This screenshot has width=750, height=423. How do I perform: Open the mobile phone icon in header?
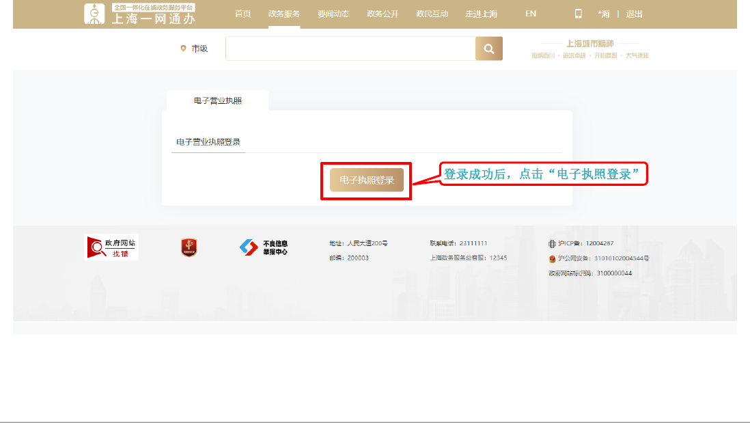coord(578,14)
